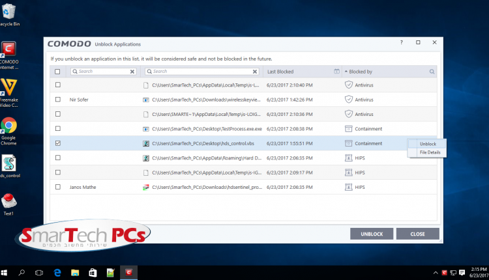Open the Notepad++ taskbar icon
This screenshot has width=489, height=280.
pyautogui.click(x=110, y=273)
